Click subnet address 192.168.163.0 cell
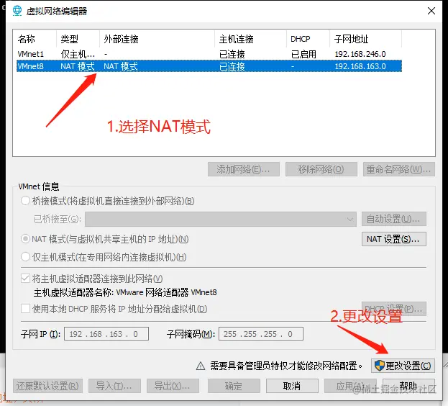This screenshot has height=406, width=448. [x=360, y=66]
